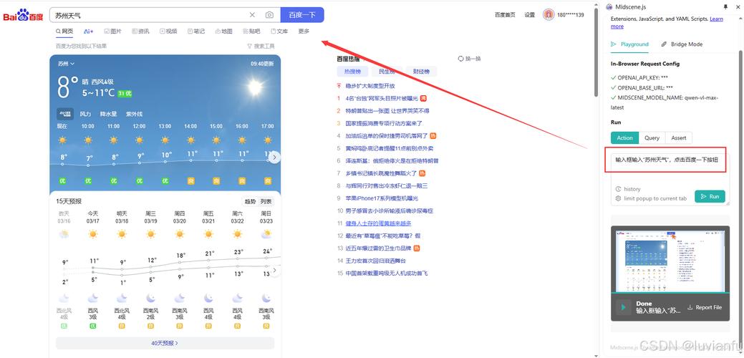Show 风力 hourly data

[85, 114]
